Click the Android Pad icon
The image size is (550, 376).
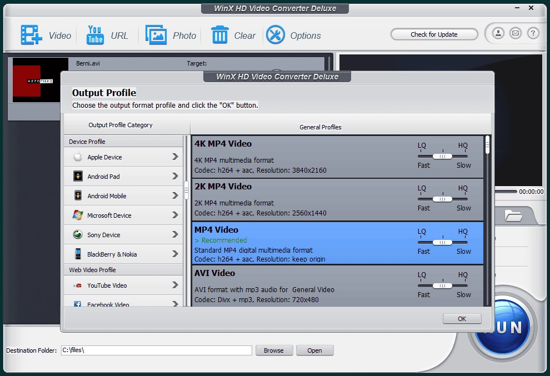(78, 176)
